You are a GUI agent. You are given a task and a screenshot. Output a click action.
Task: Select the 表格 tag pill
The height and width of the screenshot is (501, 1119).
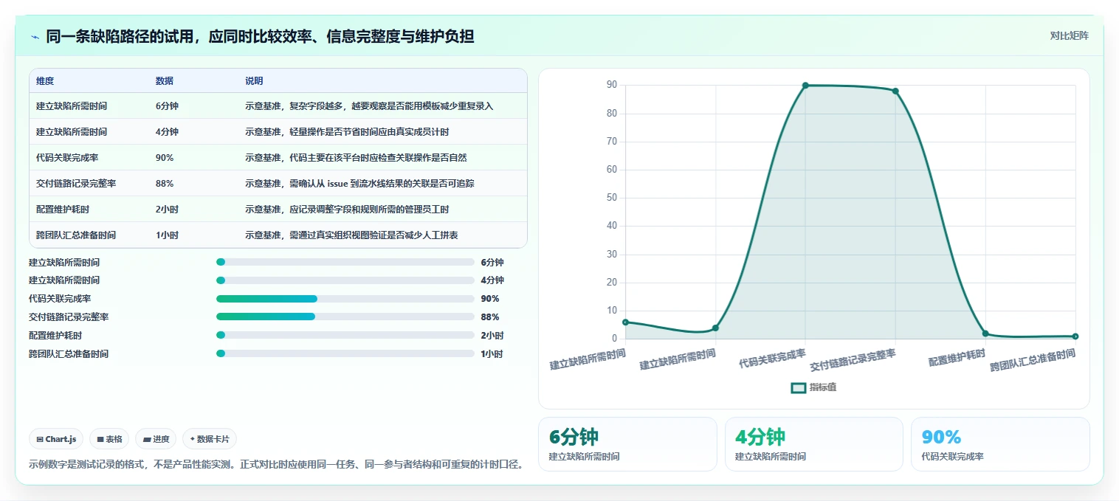(x=109, y=439)
